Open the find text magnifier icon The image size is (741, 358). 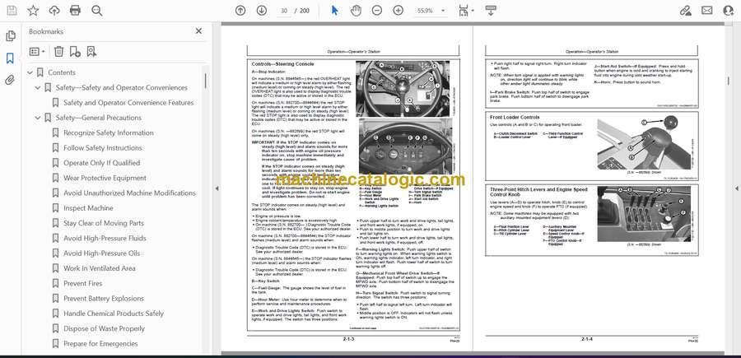pos(97,11)
